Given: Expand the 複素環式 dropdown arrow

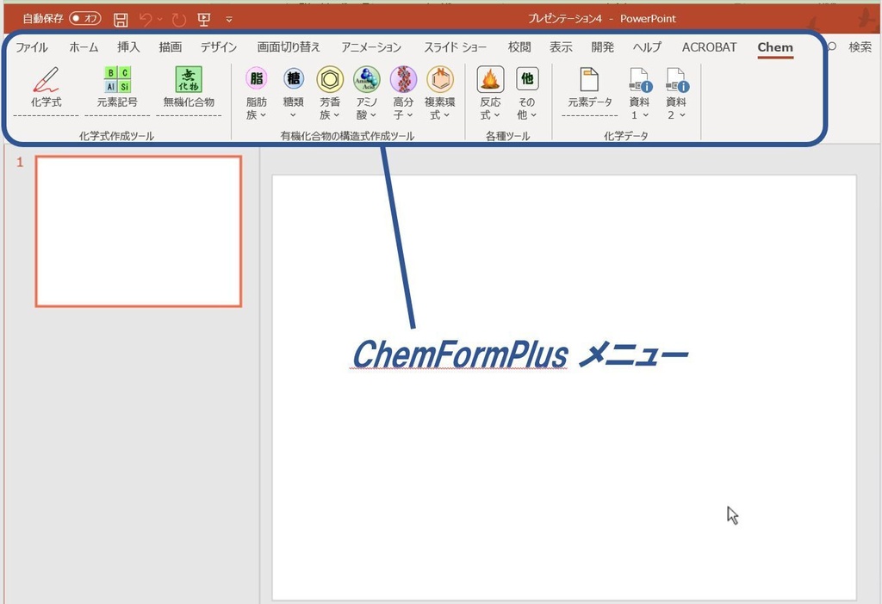Looking at the screenshot, I should point(447,115).
